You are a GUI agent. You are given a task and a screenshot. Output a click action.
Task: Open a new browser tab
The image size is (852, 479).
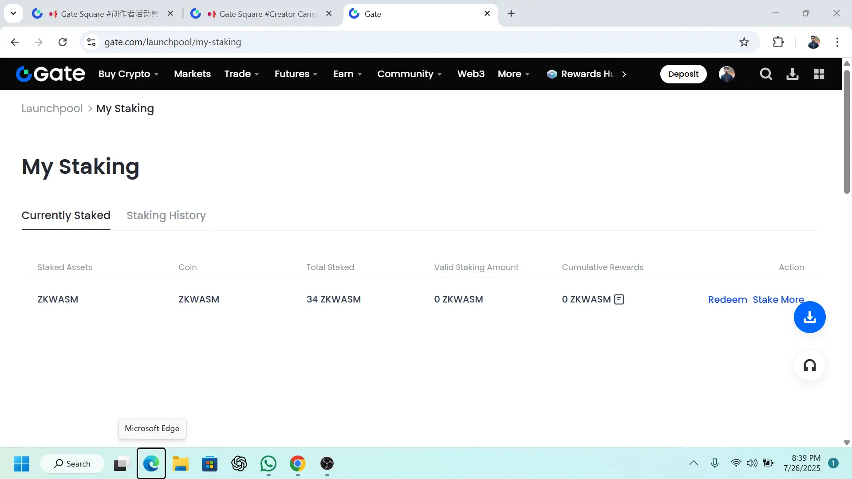511,14
